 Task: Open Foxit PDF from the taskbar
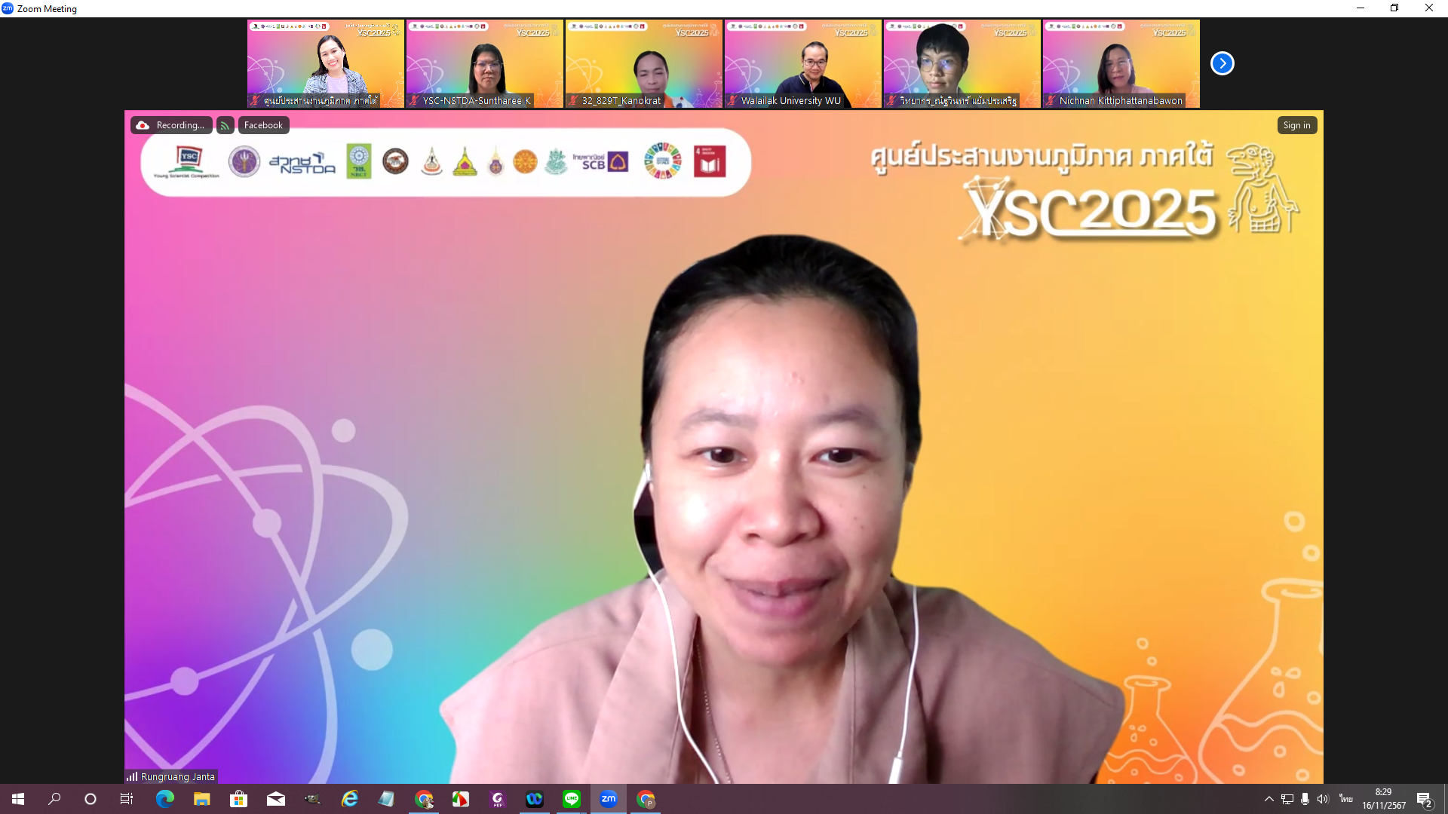[x=497, y=799]
